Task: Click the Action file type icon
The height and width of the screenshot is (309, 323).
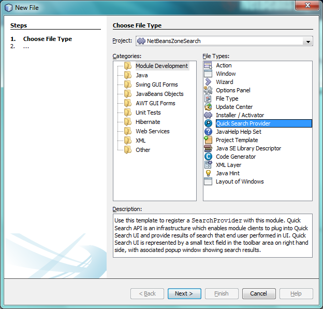Action: pyautogui.click(x=208, y=65)
